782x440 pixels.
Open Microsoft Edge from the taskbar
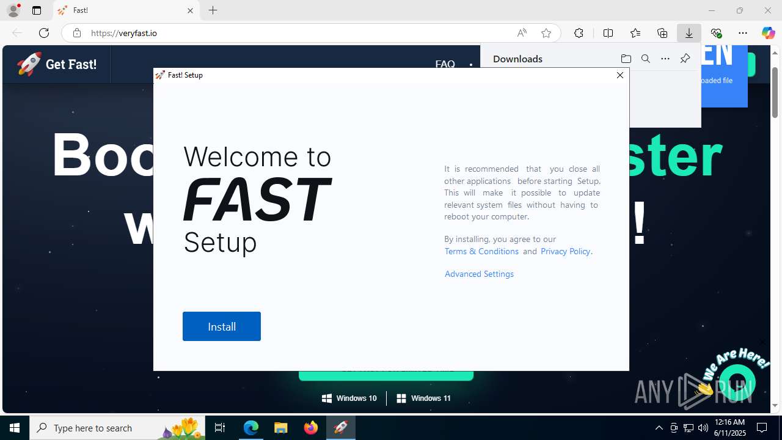(x=251, y=428)
